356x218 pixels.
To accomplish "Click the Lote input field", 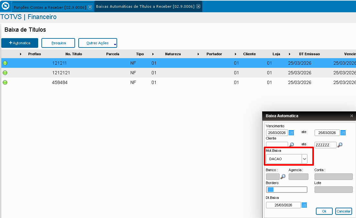I will coord(334,190).
